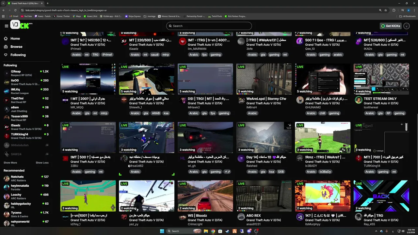Viewport: 418px width, 235px height.
Task: Open iMLKq Rocket League channel
Action: [x=26, y=91]
